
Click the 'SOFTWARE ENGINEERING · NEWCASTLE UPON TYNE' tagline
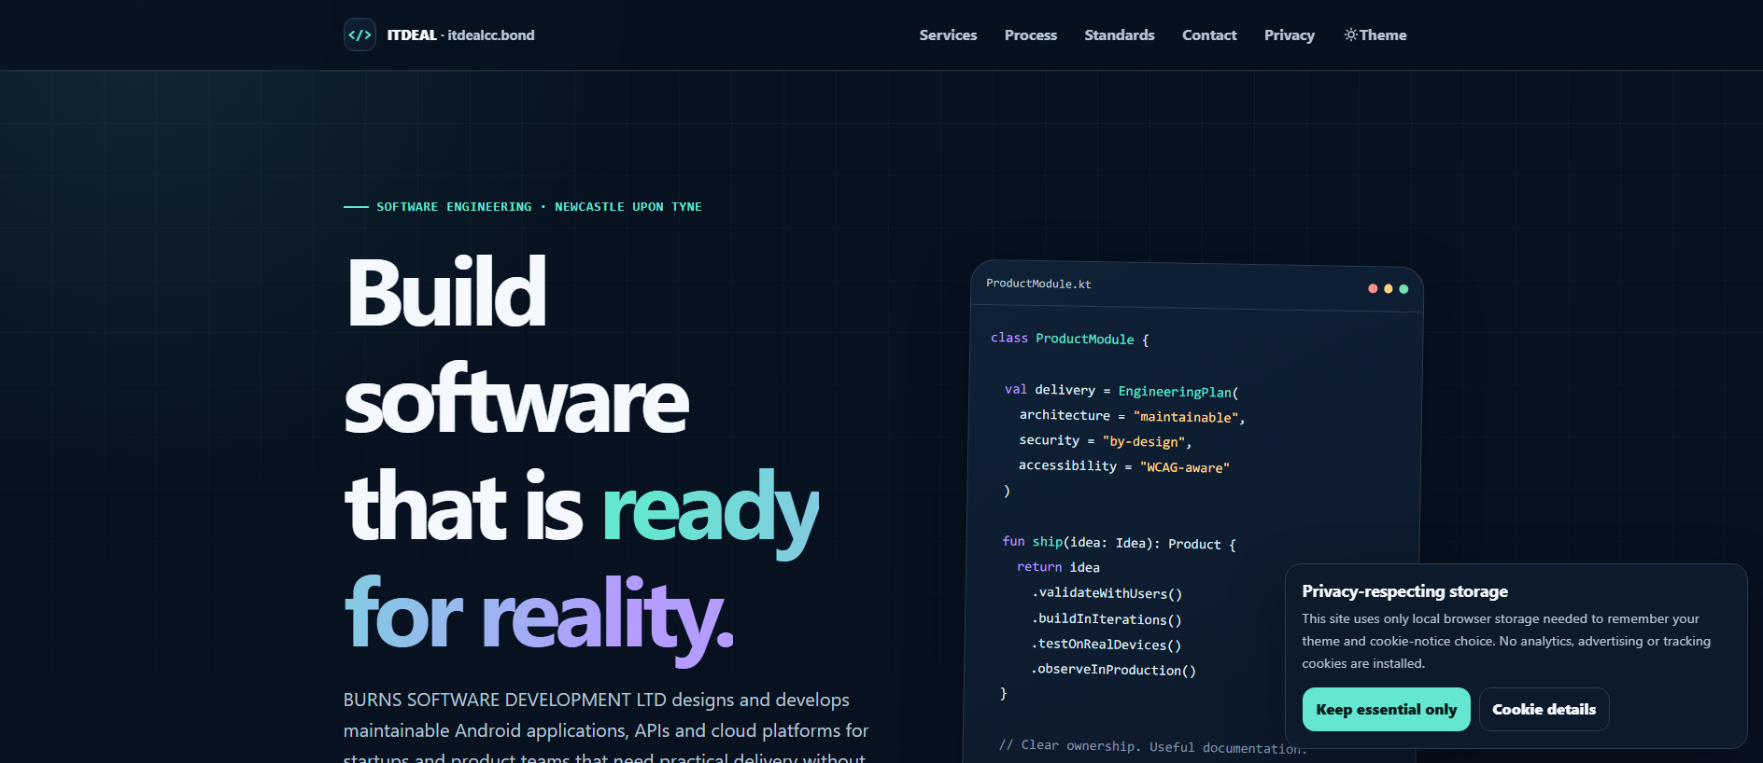[x=539, y=207]
